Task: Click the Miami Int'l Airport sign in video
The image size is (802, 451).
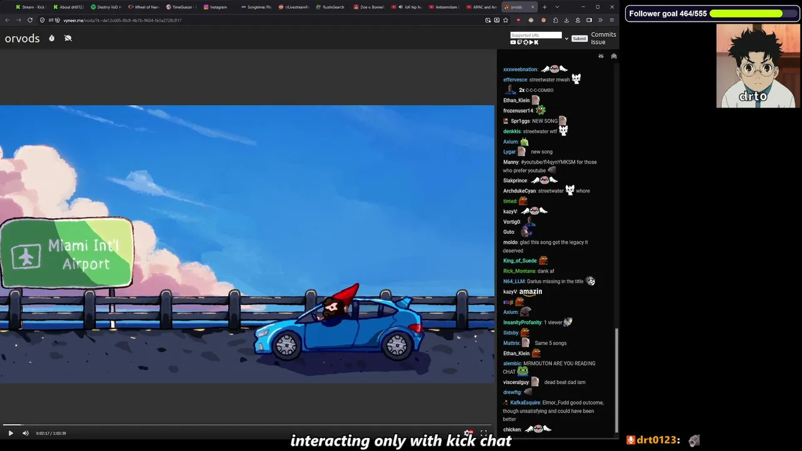Action: coord(67,252)
